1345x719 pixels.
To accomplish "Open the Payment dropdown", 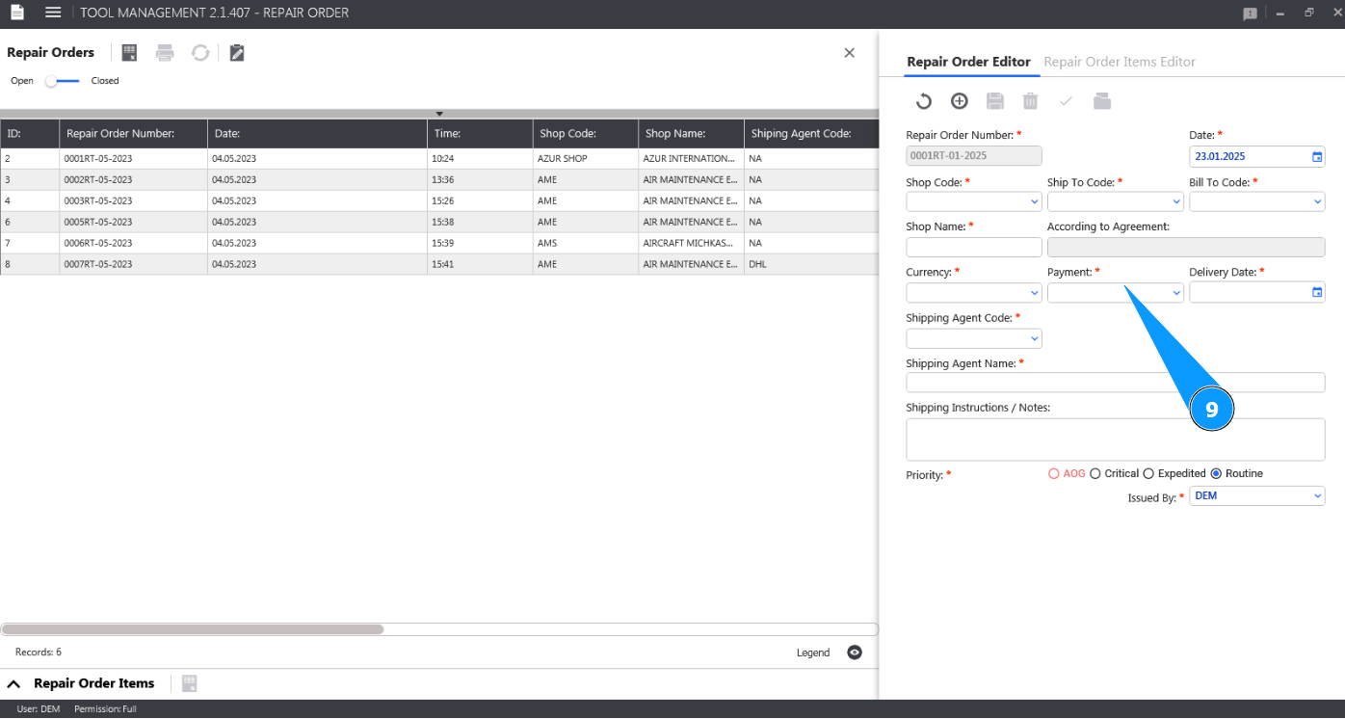I will coord(1116,292).
